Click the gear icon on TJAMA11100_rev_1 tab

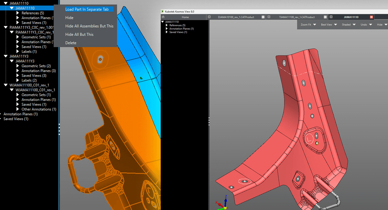coord(268,17)
